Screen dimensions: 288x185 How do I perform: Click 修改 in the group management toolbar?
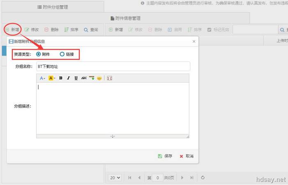[x=32, y=30]
